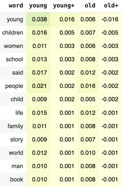
Task: Select the -0.016 cell in old+ column
Action: (110, 19)
